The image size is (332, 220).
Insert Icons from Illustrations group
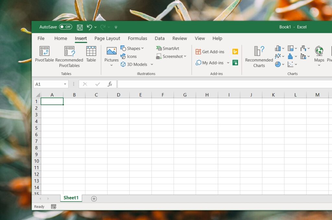129,56
